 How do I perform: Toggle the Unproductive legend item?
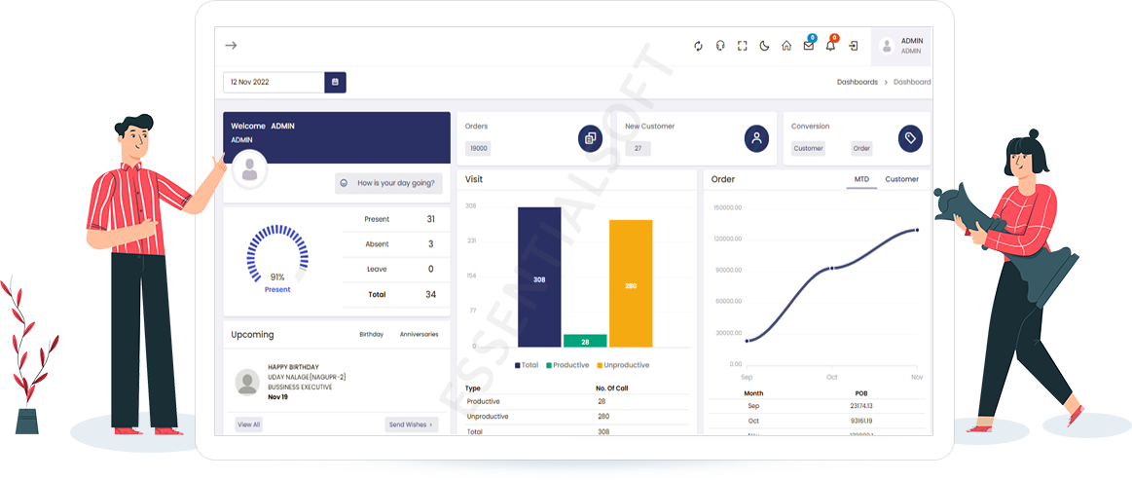(x=623, y=365)
